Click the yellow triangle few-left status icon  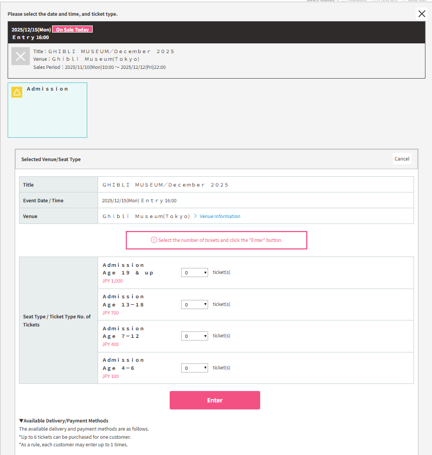coord(17,92)
